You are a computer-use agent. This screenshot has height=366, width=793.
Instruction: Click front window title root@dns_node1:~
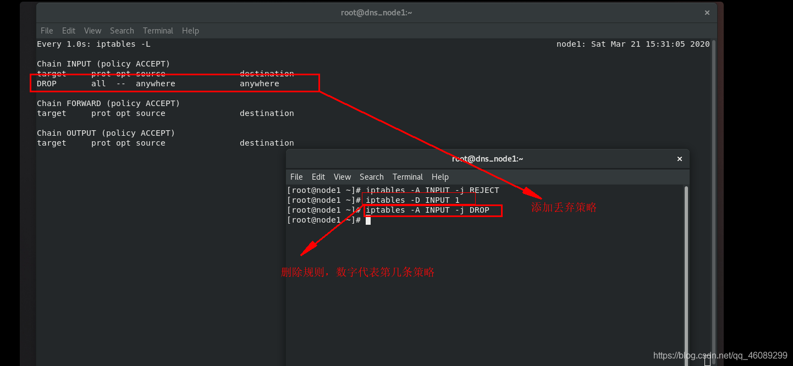487,159
